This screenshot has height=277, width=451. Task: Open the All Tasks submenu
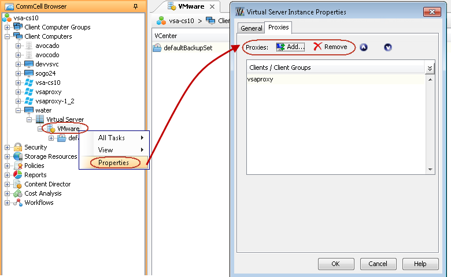[x=113, y=138]
